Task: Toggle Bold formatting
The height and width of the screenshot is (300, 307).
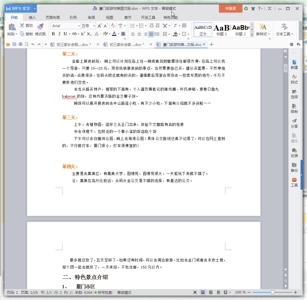Action: coord(53,34)
